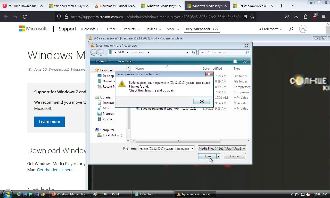Open Firefox downloads panel
The height and width of the screenshot is (198, 330).
coord(296,16)
